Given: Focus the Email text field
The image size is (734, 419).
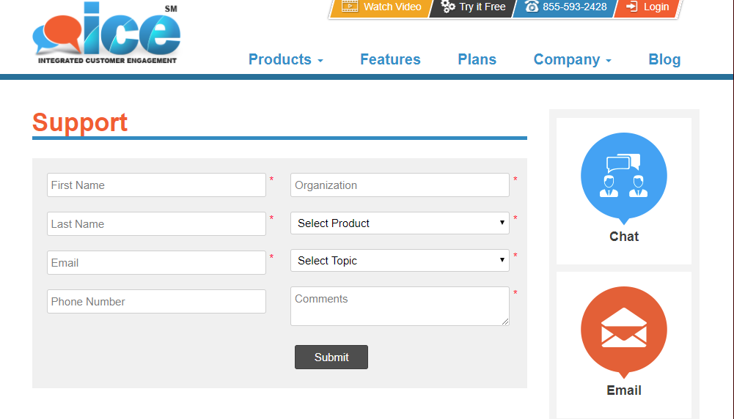Looking at the screenshot, I should point(156,263).
